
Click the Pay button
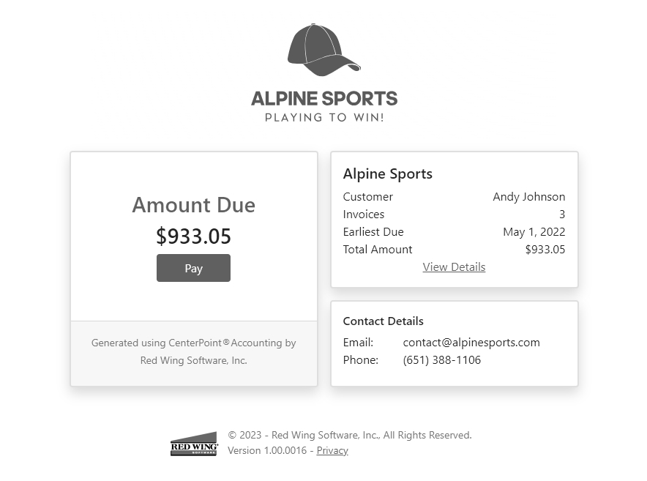click(193, 268)
